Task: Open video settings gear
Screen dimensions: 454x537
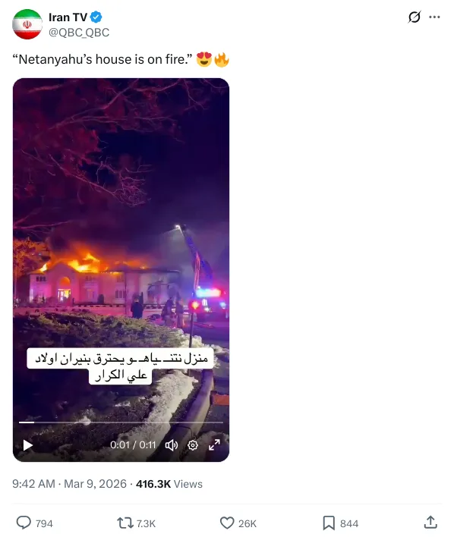Action: coord(193,445)
